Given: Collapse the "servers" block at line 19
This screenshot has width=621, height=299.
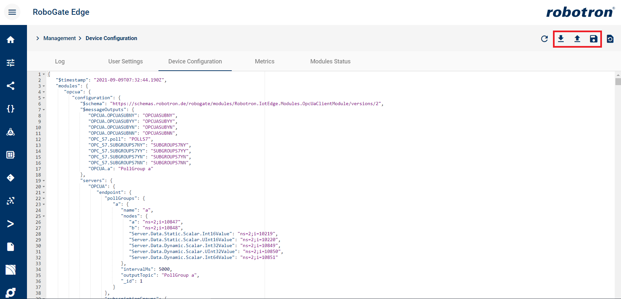Looking at the screenshot, I should tap(44, 181).
